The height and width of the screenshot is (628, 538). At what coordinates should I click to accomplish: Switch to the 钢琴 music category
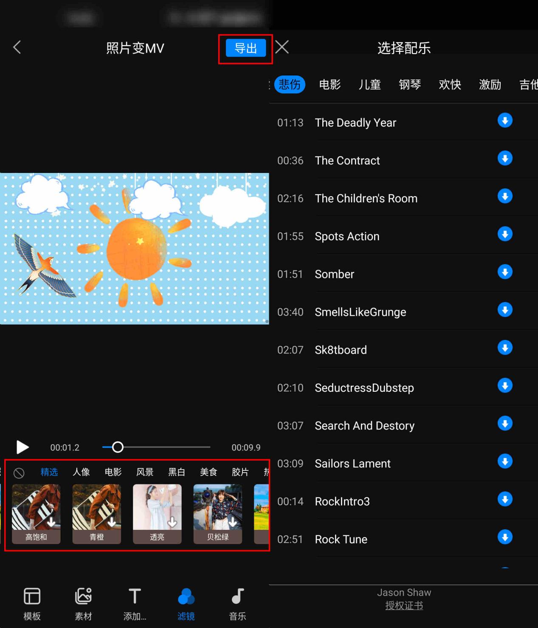pos(410,85)
